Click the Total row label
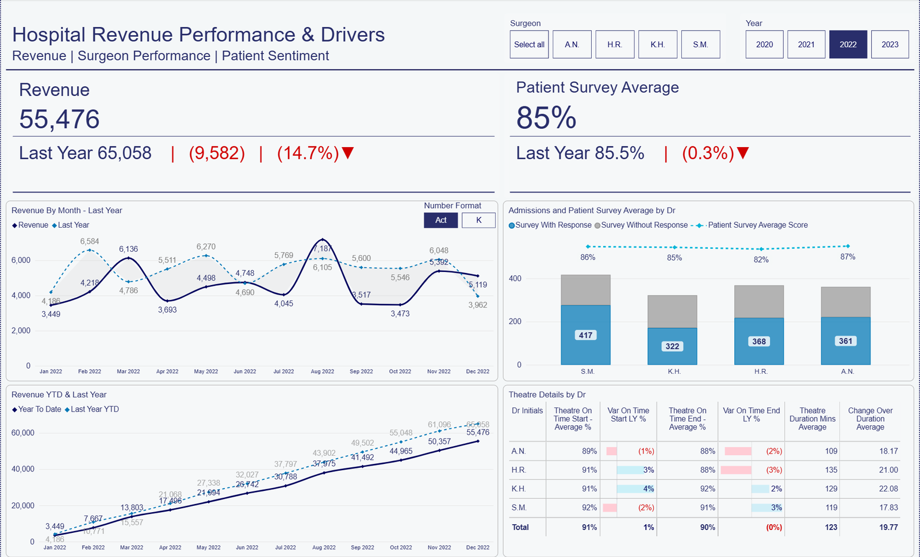Screen dimensions: 920x557 coord(520,527)
